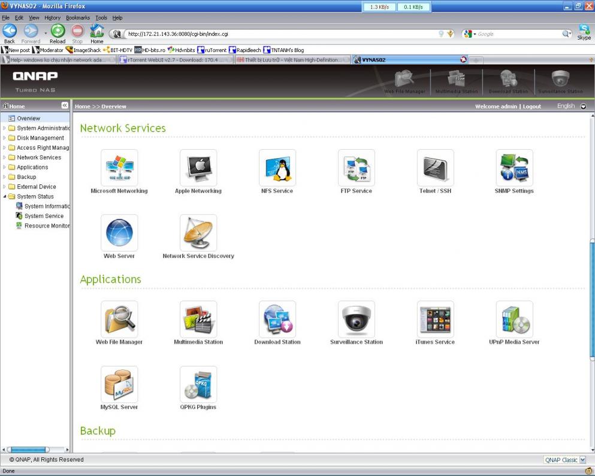The width and height of the screenshot is (595, 476).
Task: Switch to Help- windows tab
Action: point(59,60)
